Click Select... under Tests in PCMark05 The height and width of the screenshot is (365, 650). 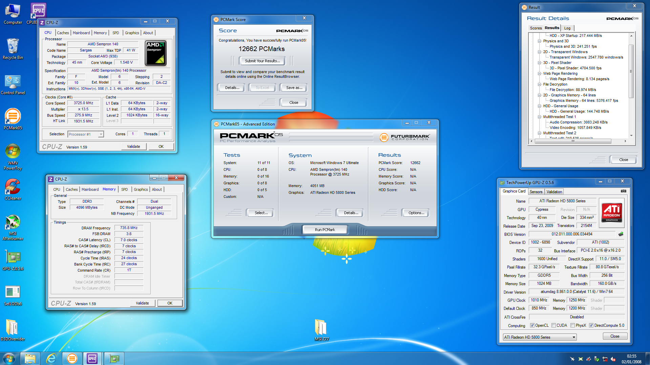point(261,213)
